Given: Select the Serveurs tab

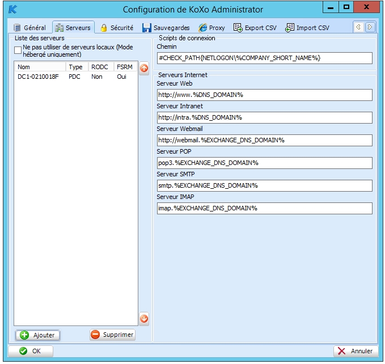Looking at the screenshot, I should pos(73,27).
